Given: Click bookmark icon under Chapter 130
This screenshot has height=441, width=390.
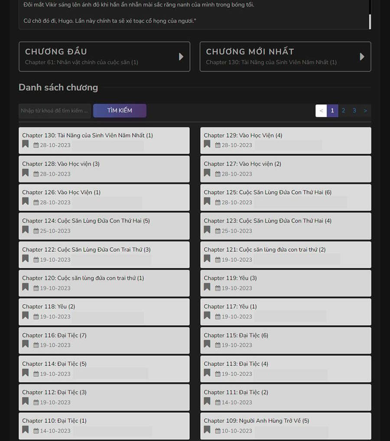Looking at the screenshot, I should pos(26,145).
